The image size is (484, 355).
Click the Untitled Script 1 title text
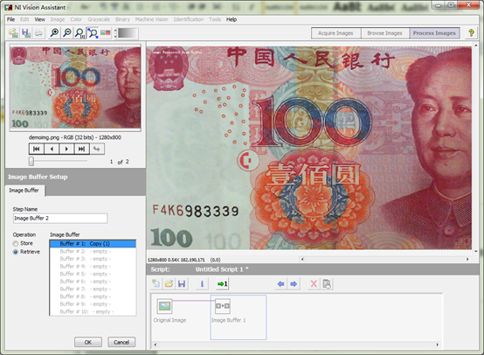219,269
